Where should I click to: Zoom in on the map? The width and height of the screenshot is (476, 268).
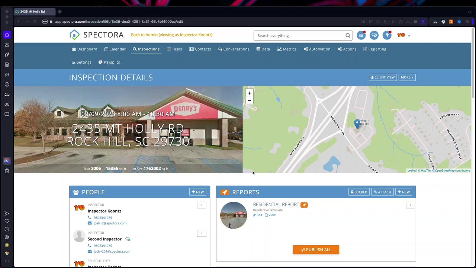click(249, 93)
